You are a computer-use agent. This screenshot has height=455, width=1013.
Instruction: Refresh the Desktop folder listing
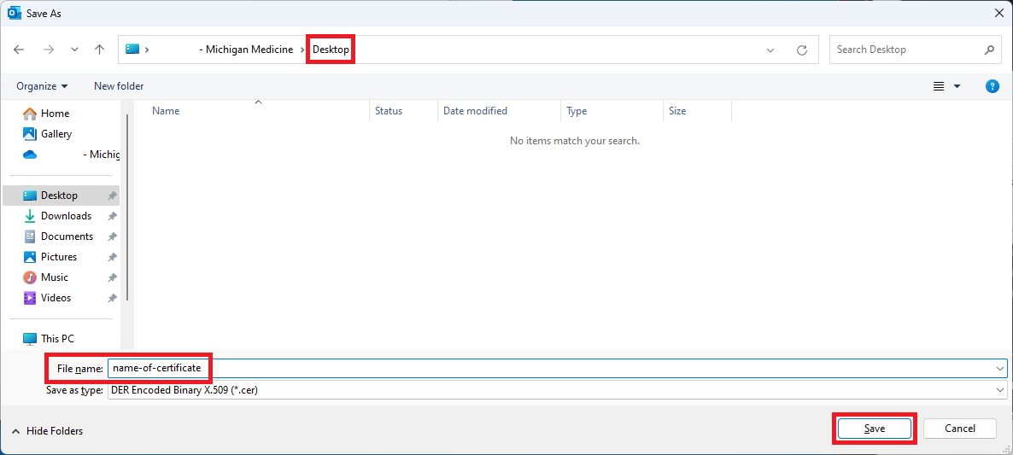click(801, 50)
